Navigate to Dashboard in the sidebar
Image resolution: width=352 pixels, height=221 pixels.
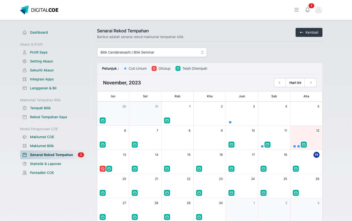[x=39, y=32]
